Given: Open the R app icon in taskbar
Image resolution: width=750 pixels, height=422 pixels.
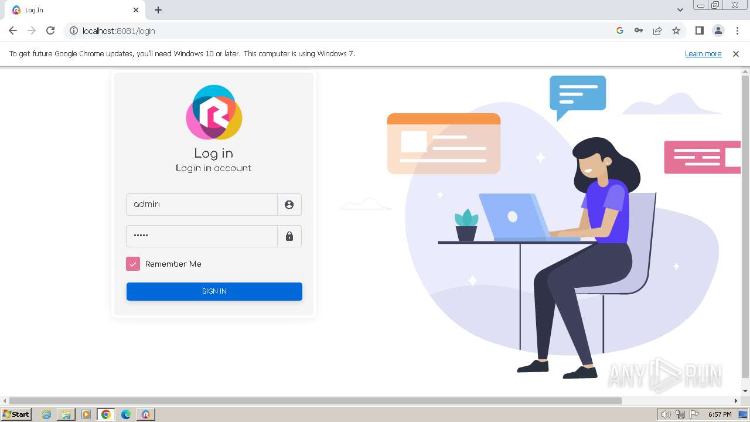Looking at the screenshot, I should 146,414.
